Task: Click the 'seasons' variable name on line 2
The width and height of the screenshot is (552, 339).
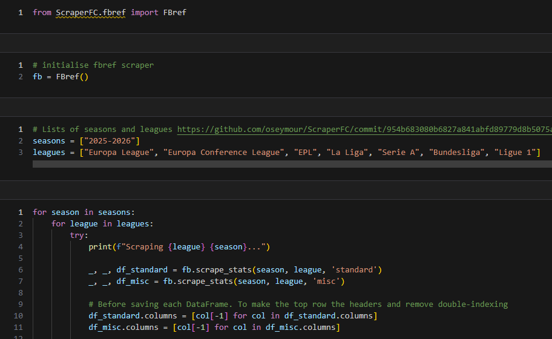Action: (x=49, y=141)
